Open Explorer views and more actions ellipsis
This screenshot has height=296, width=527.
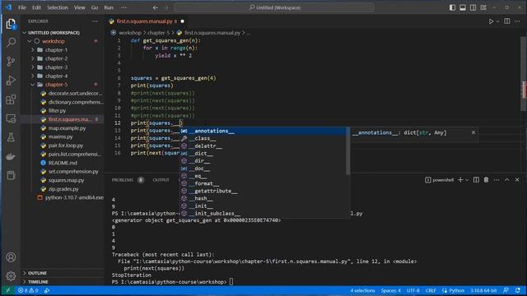pos(95,21)
